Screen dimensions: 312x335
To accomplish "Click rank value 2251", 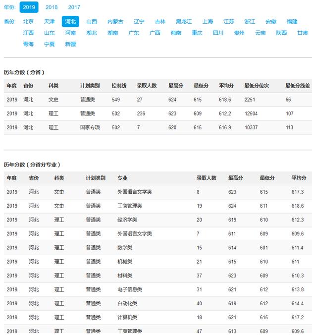I will [250, 100].
